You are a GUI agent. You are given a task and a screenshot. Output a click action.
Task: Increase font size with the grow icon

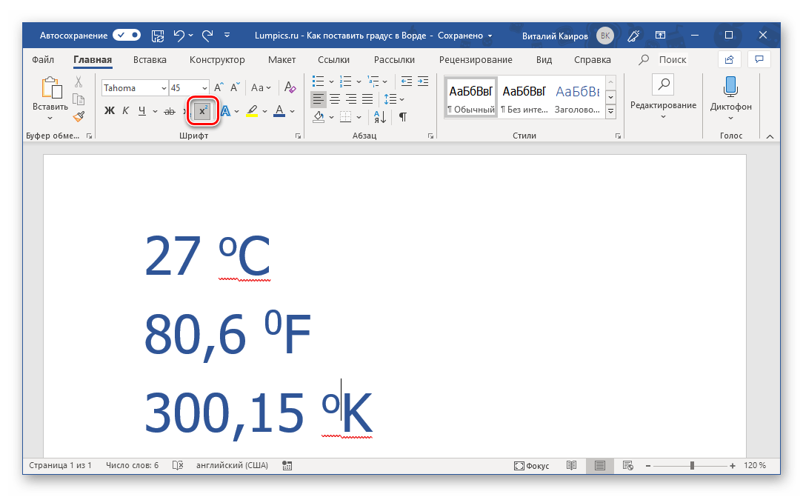pyautogui.click(x=219, y=87)
